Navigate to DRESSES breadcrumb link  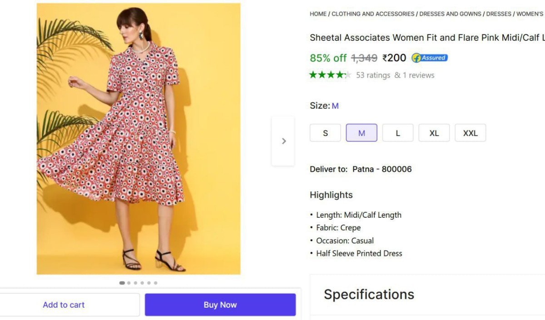point(499,14)
